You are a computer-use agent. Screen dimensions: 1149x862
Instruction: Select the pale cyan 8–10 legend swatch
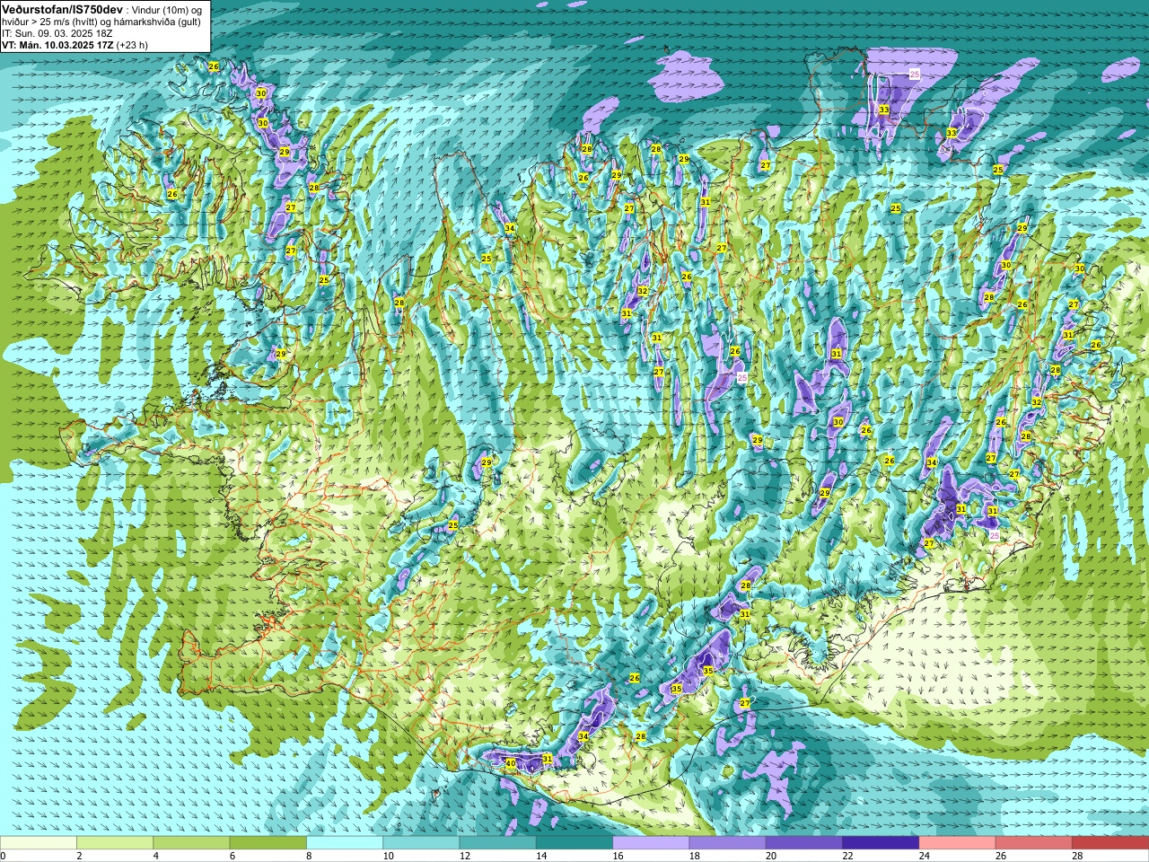(345, 842)
